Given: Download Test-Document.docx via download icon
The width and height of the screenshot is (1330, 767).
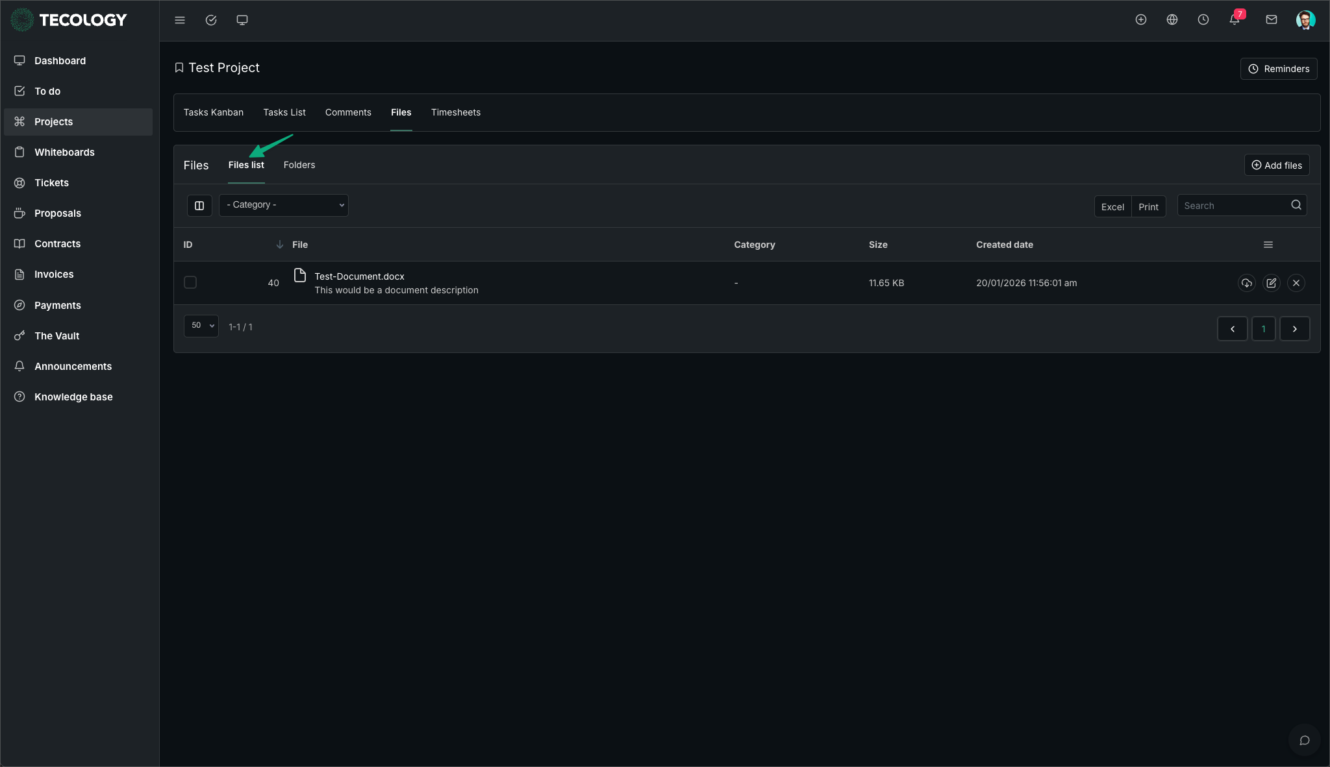Looking at the screenshot, I should tap(1246, 283).
